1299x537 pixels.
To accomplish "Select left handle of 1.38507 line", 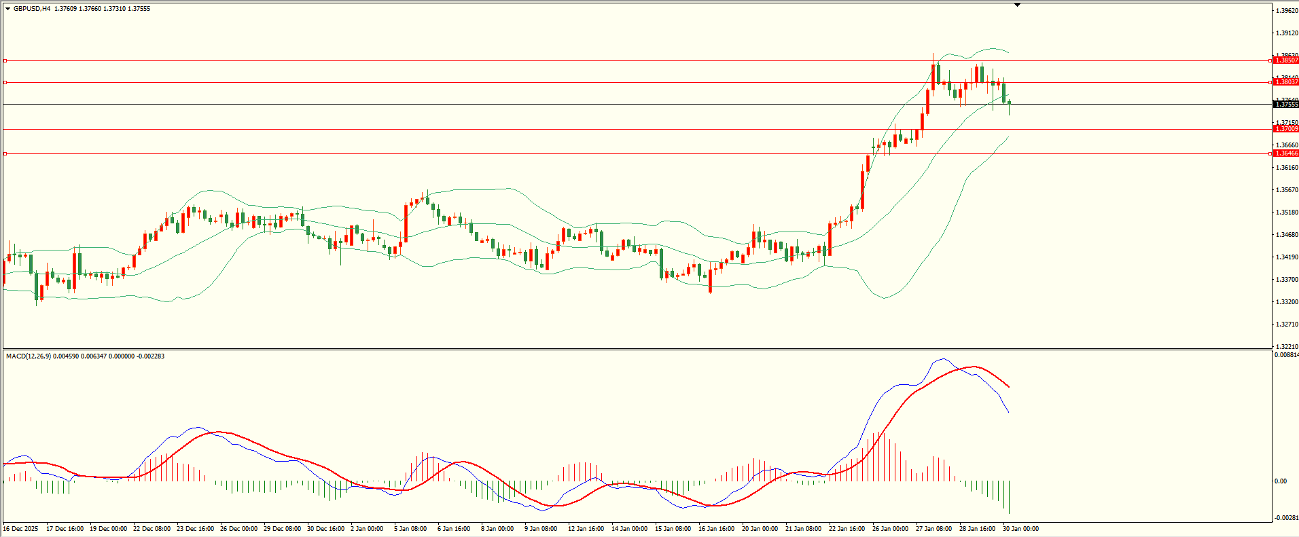I will pyautogui.click(x=5, y=60).
